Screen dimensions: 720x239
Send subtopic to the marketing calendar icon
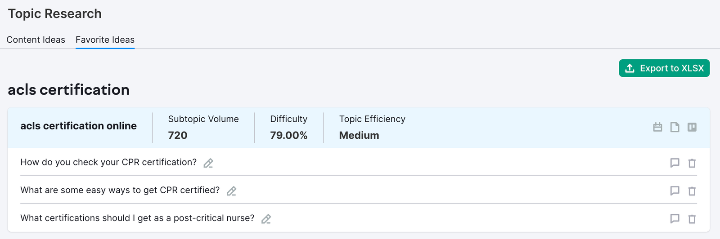click(x=657, y=127)
